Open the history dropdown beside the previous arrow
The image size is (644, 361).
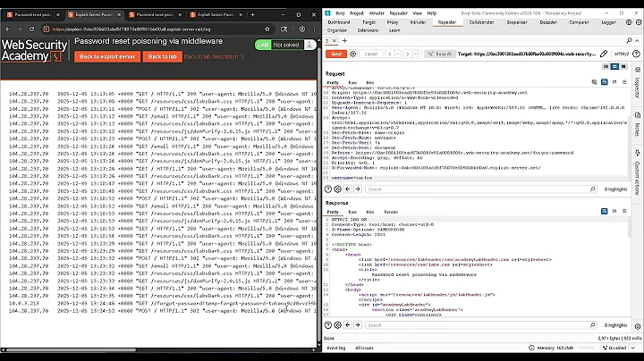(397, 54)
